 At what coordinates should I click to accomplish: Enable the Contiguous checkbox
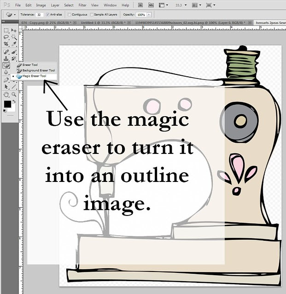point(69,14)
